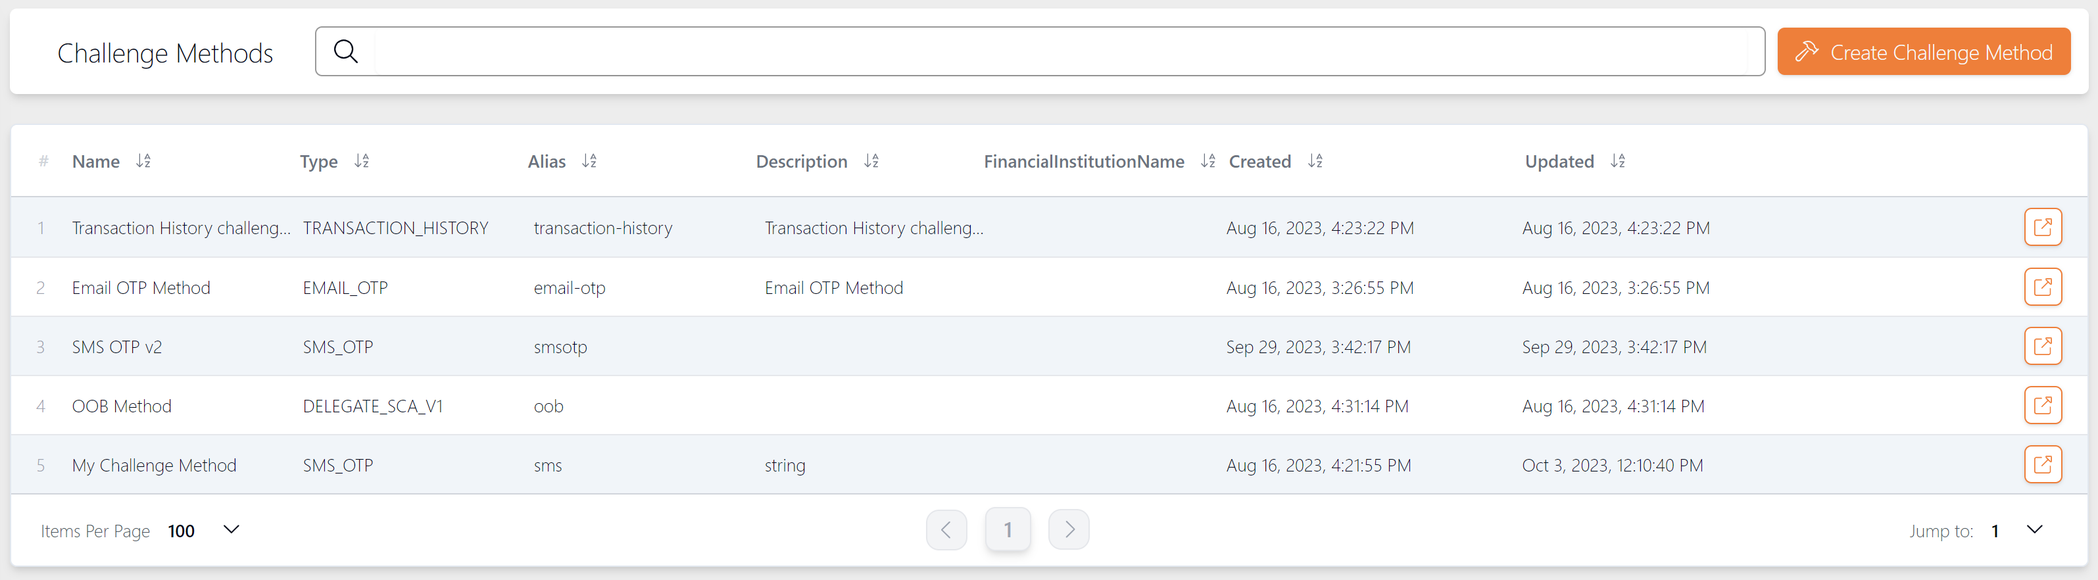The width and height of the screenshot is (2098, 580).
Task: Click the smsotp alias cell
Action: 560,347
